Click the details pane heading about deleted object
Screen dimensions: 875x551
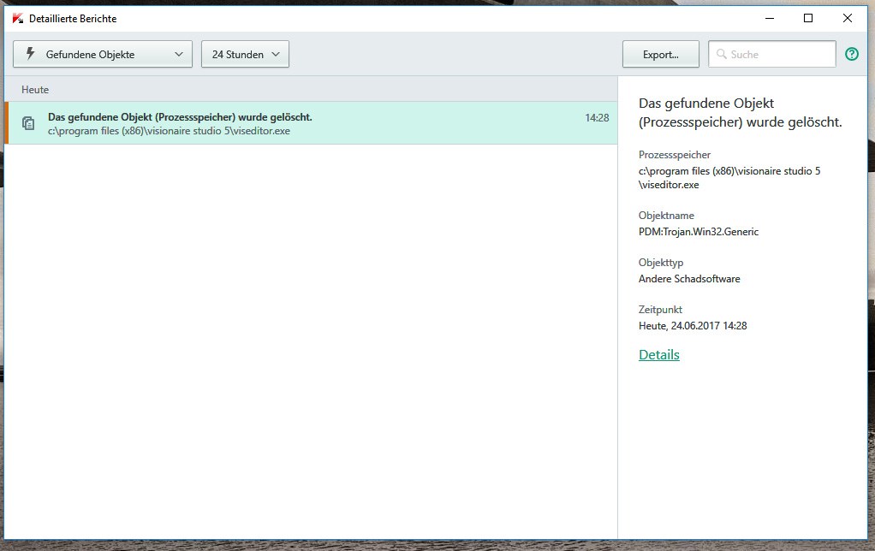coord(740,113)
